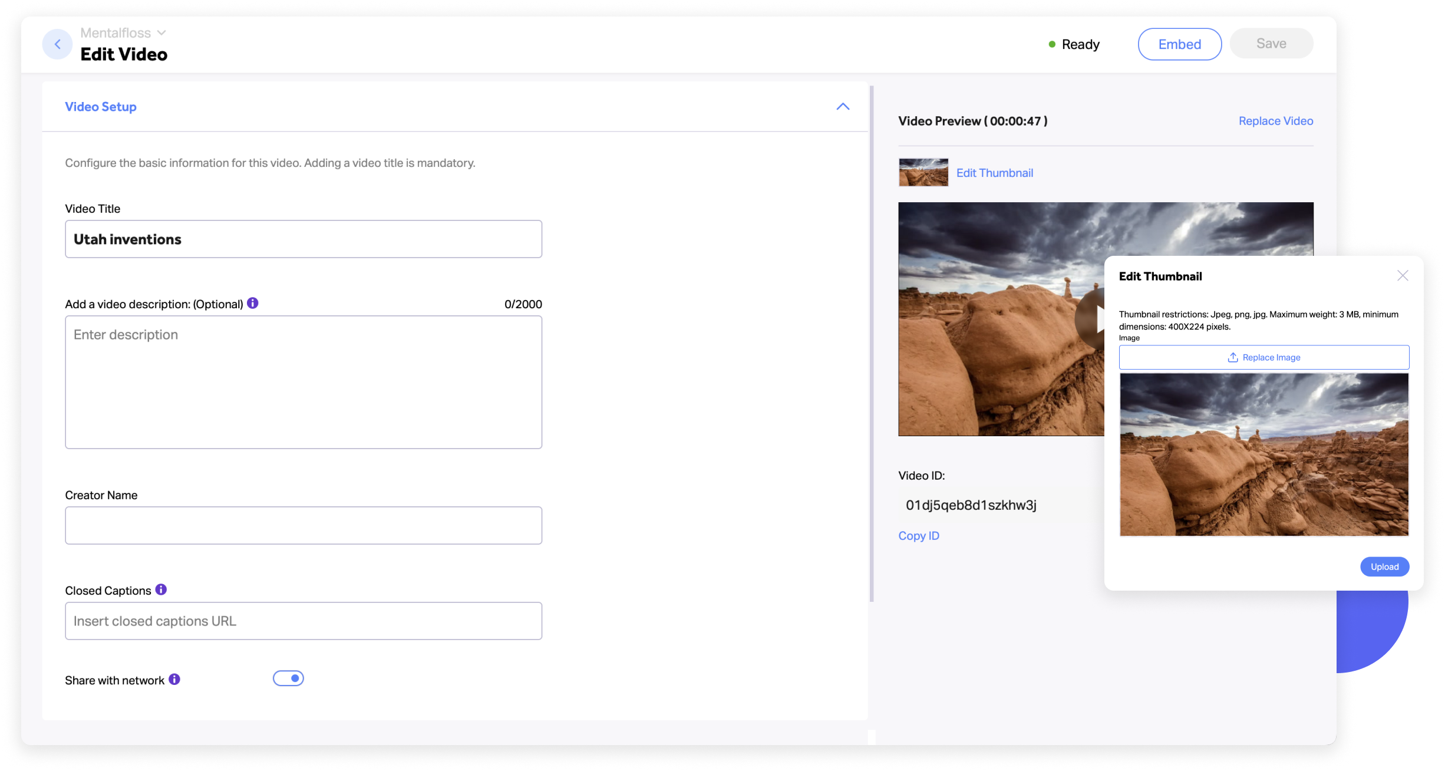Close the Edit Thumbnail popup
Image resolution: width=1445 pixels, height=771 pixels.
tap(1403, 276)
